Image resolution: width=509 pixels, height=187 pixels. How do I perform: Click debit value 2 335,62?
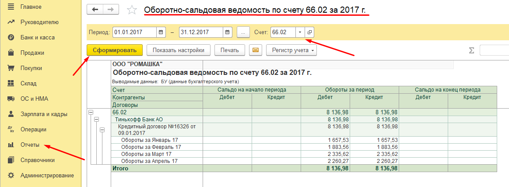click(x=337, y=154)
